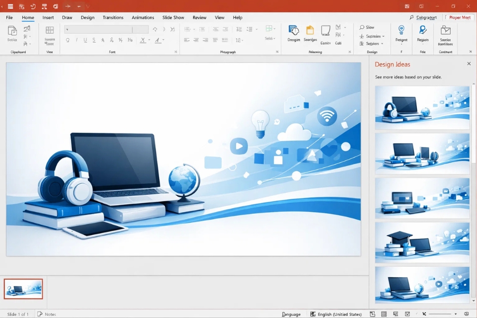Select the center alignment icon
The image size is (477, 318).
[195, 40]
